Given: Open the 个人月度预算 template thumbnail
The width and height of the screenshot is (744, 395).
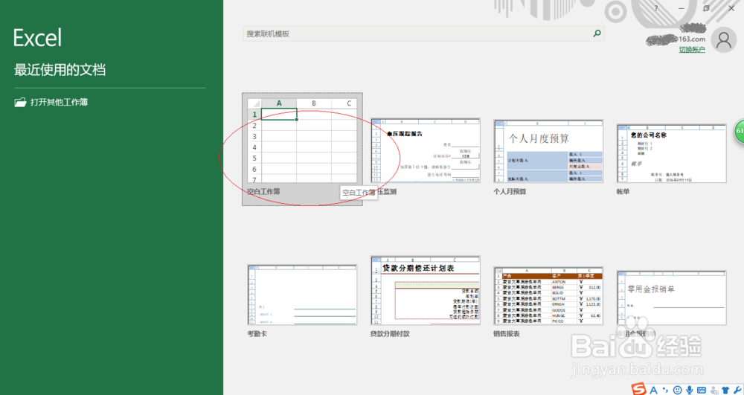Looking at the screenshot, I should [x=548, y=151].
